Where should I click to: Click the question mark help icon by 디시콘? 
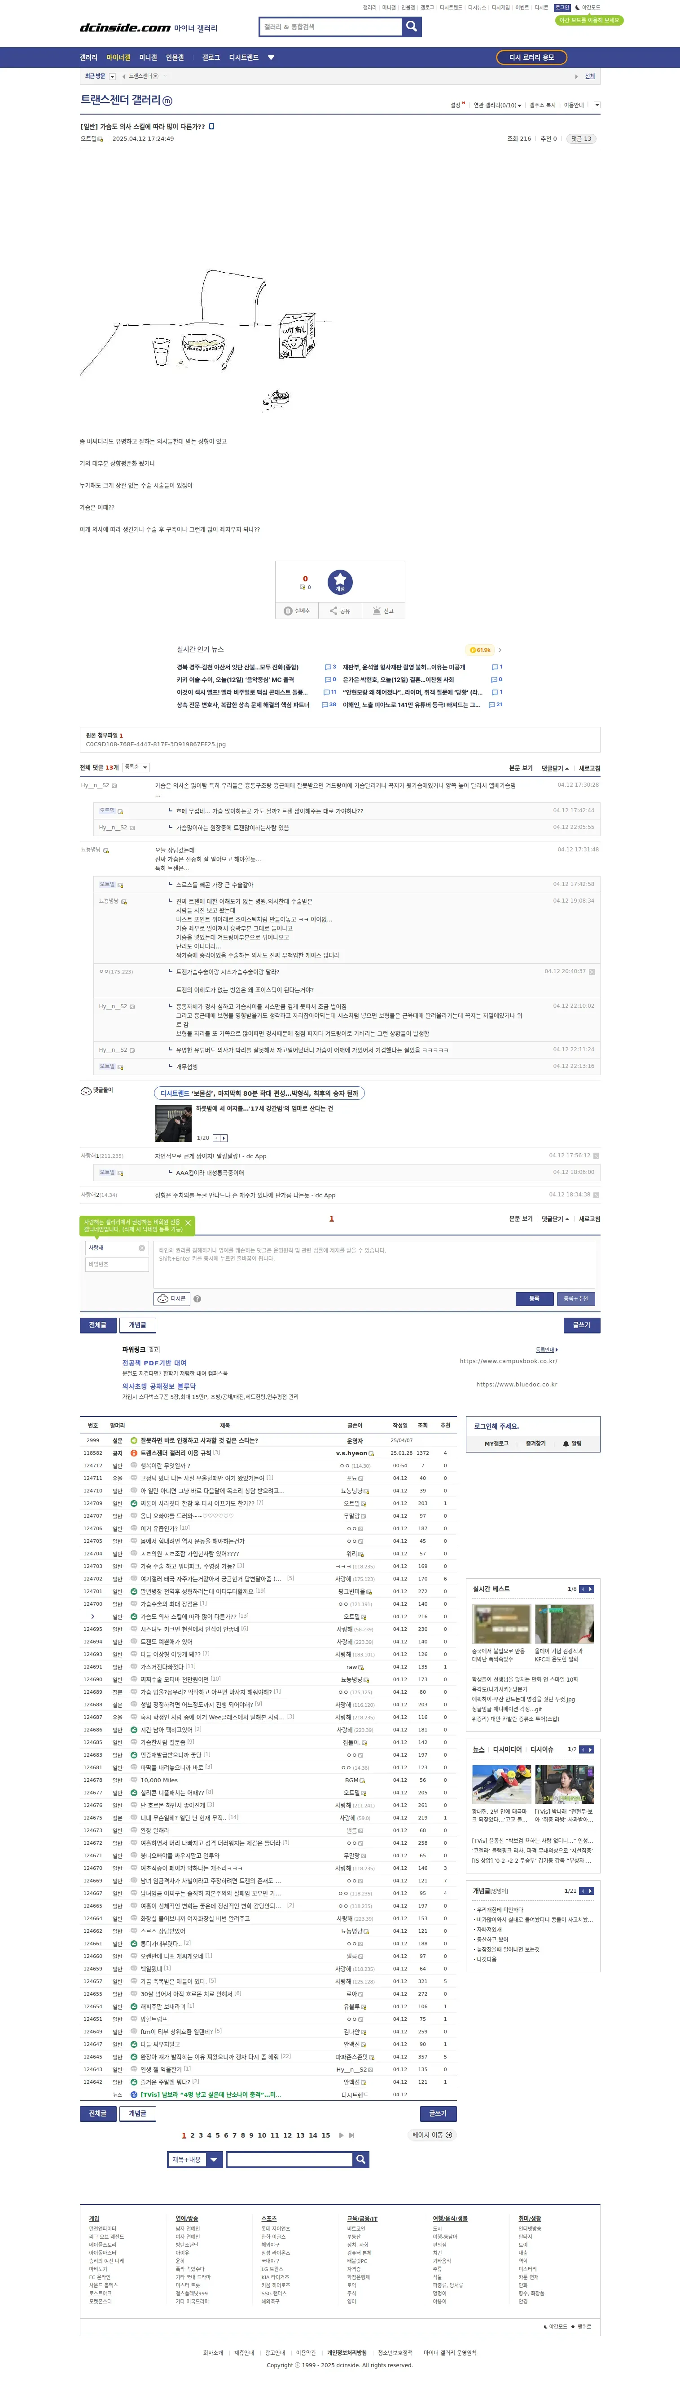tap(197, 1299)
